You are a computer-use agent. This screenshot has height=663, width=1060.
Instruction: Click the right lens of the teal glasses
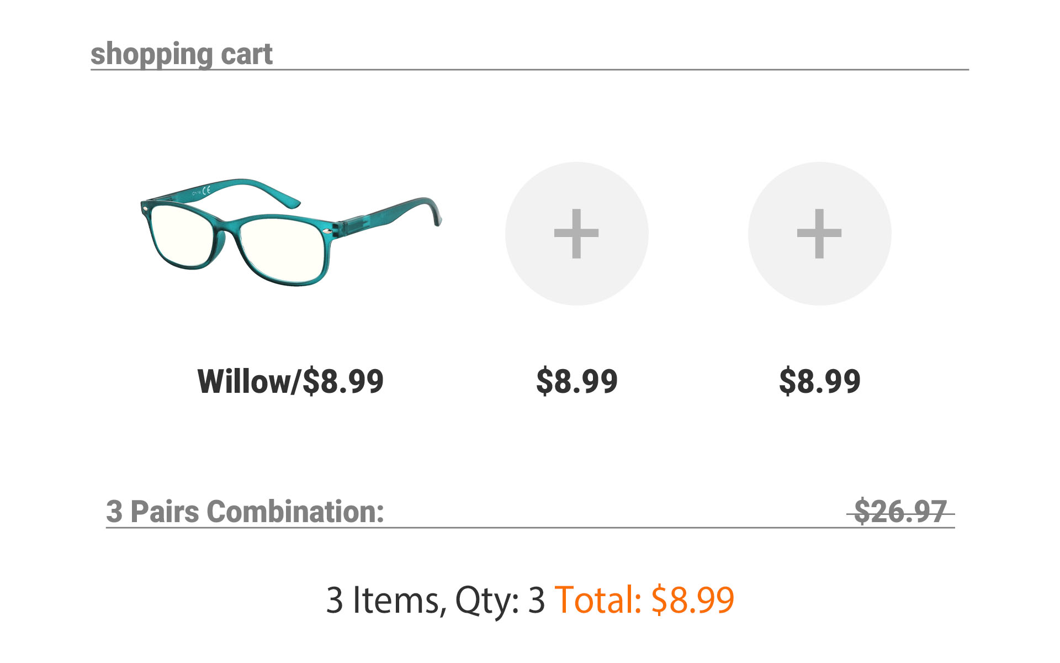coord(282,249)
